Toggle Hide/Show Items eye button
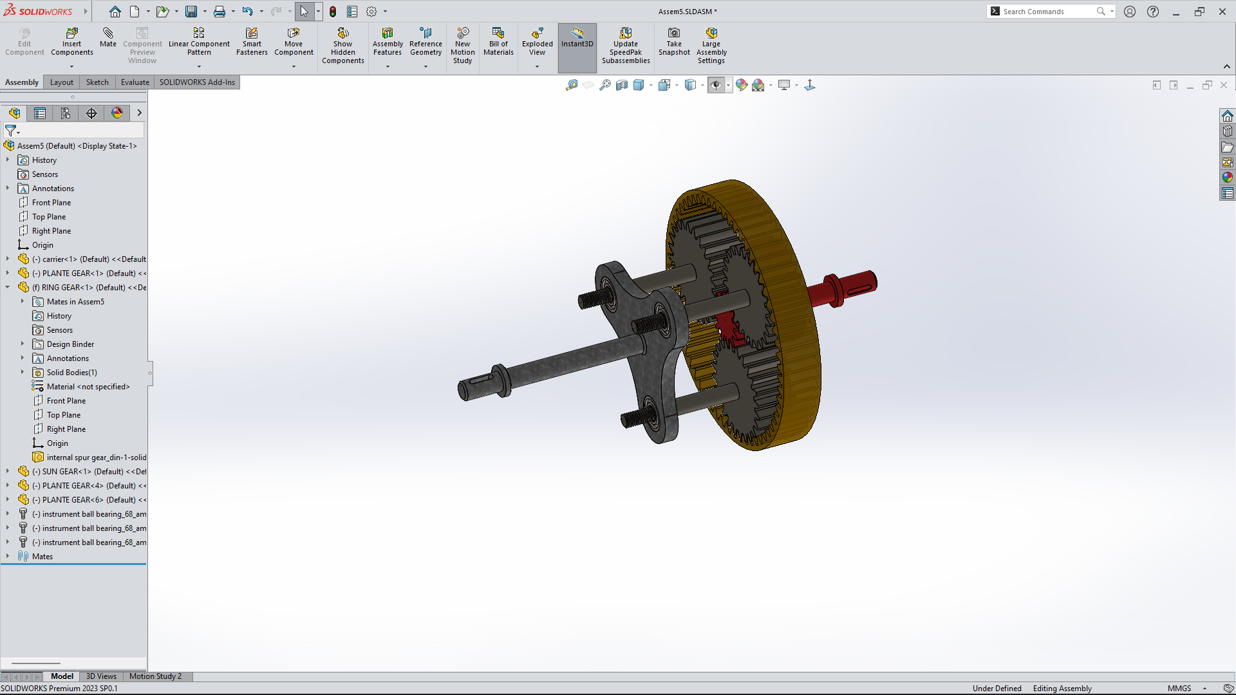This screenshot has height=695, width=1236. (716, 85)
